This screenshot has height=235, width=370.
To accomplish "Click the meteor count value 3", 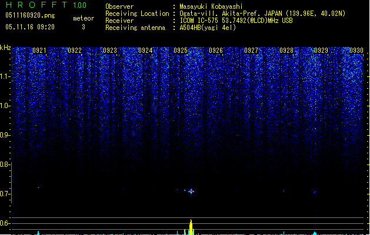I will point(84,27).
